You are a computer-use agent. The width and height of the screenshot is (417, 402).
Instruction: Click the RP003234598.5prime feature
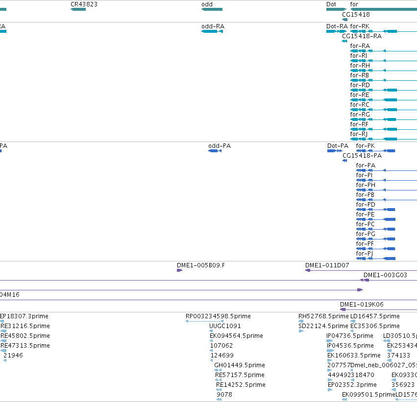[204, 321]
